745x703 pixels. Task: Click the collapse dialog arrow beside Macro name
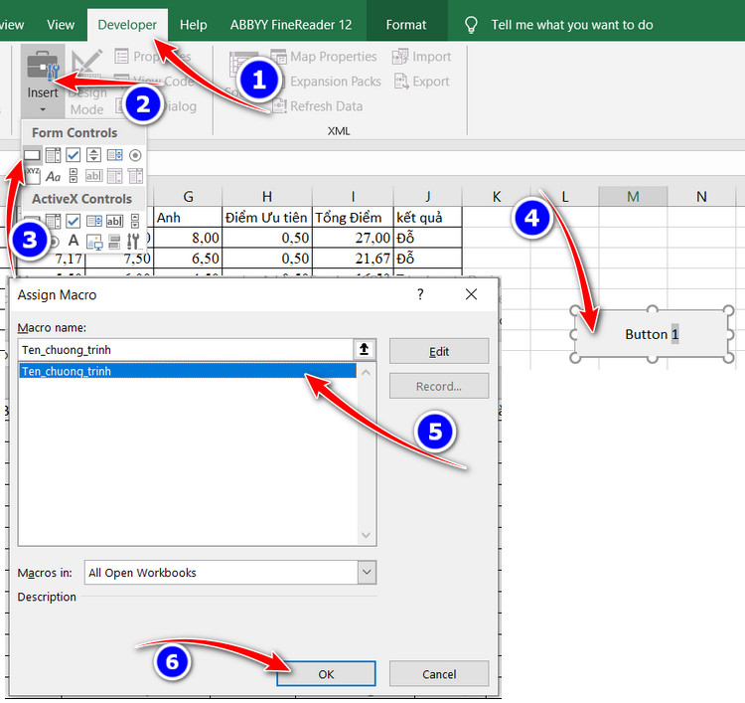point(365,349)
